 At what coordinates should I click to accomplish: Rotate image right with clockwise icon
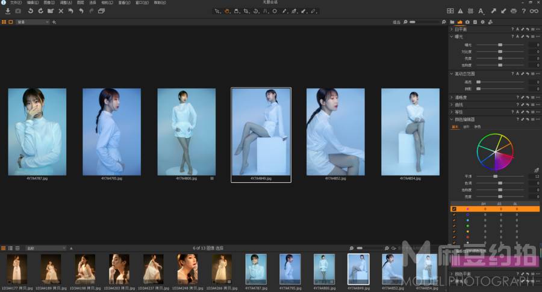(x=40, y=11)
